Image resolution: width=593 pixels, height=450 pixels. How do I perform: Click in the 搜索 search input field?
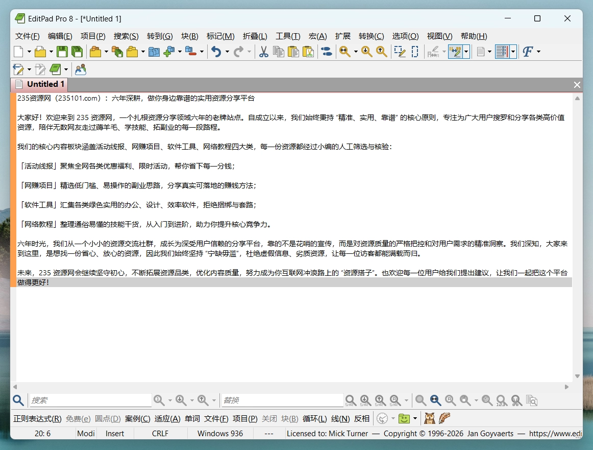pos(90,400)
